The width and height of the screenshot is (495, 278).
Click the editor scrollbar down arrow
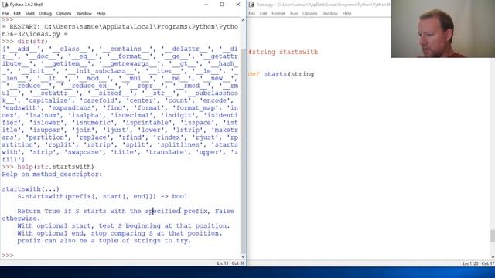pos(493,257)
